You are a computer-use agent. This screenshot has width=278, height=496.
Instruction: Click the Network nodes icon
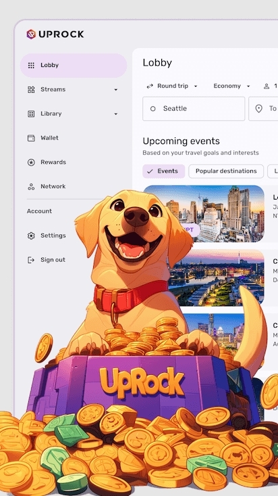pos(31,187)
